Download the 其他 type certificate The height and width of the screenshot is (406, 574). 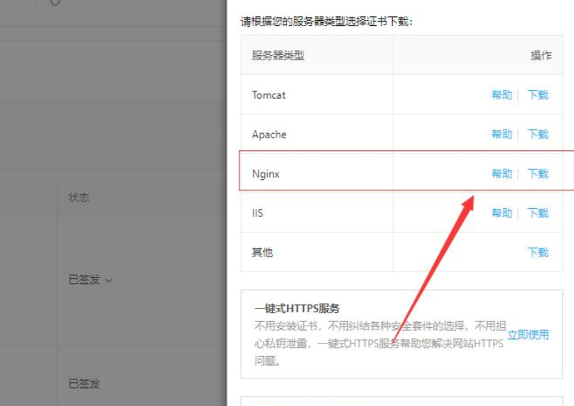pyautogui.click(x=538, y=252)
